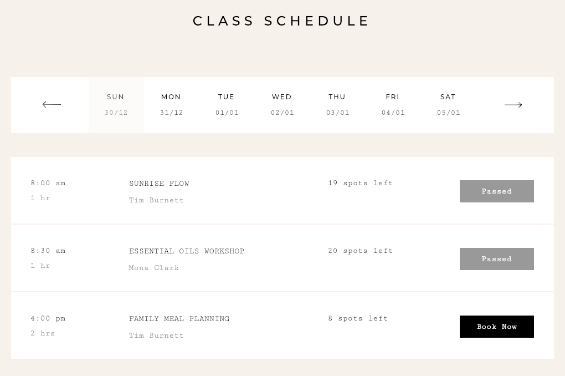Select WED 02/01 in the date bar
The height and width of the screenshot is (376, 565).
coord(282,105)
